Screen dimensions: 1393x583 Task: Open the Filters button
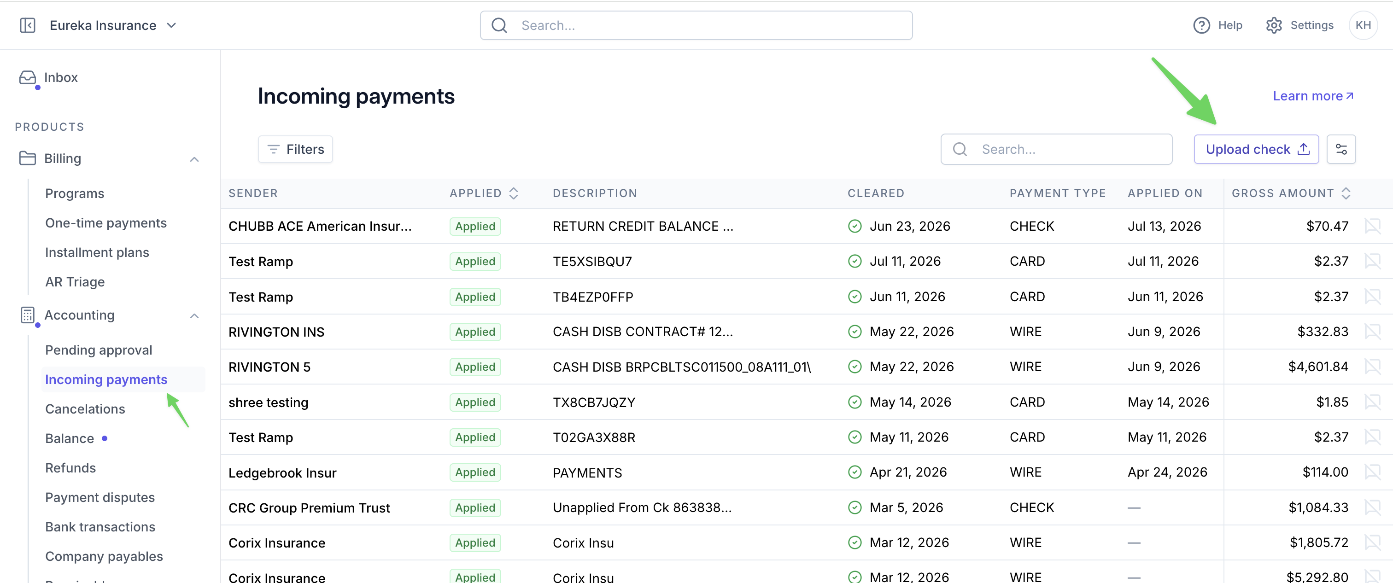click(295, 149)
